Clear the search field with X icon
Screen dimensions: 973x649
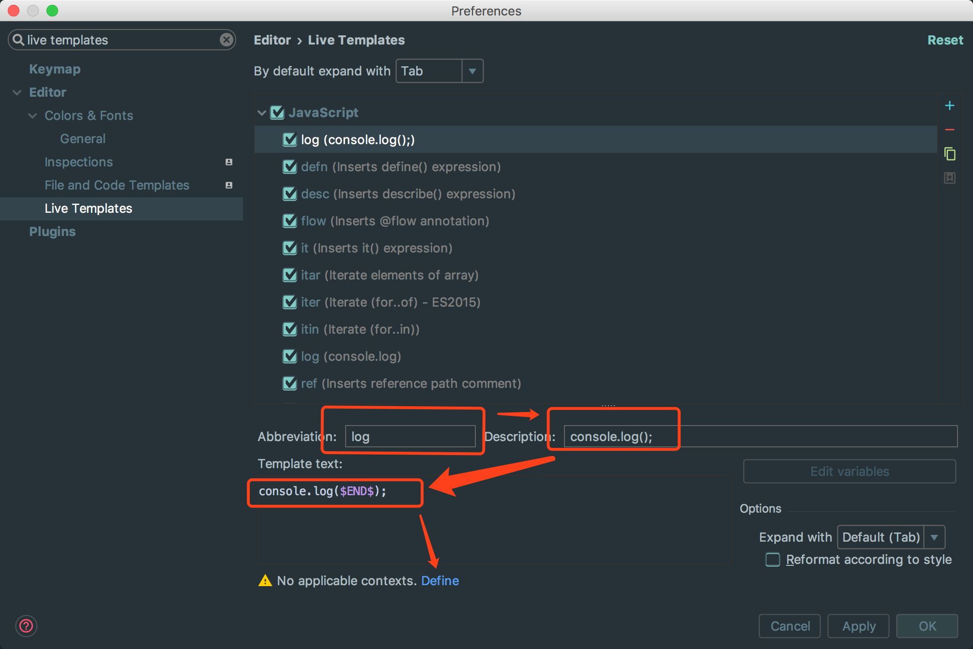(x=226, y=40)
